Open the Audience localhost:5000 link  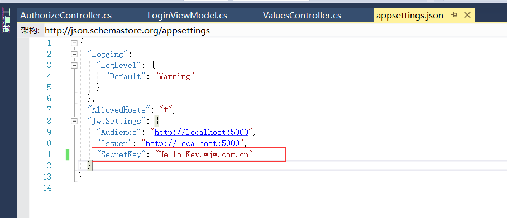point(201,132)
